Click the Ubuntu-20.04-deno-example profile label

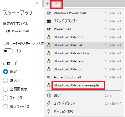pyautogui.click(x=76, y=85)
